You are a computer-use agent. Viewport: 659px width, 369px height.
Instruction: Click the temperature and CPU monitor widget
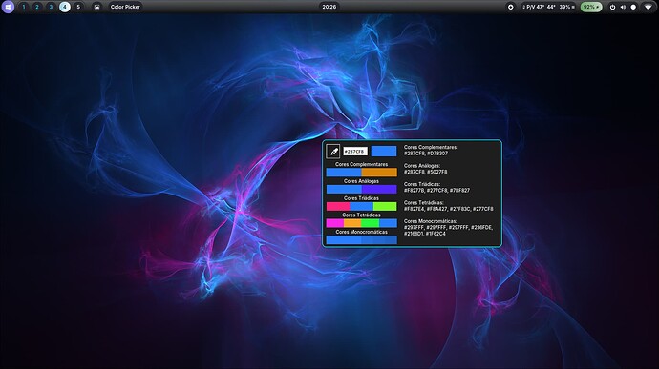[548, 7]
